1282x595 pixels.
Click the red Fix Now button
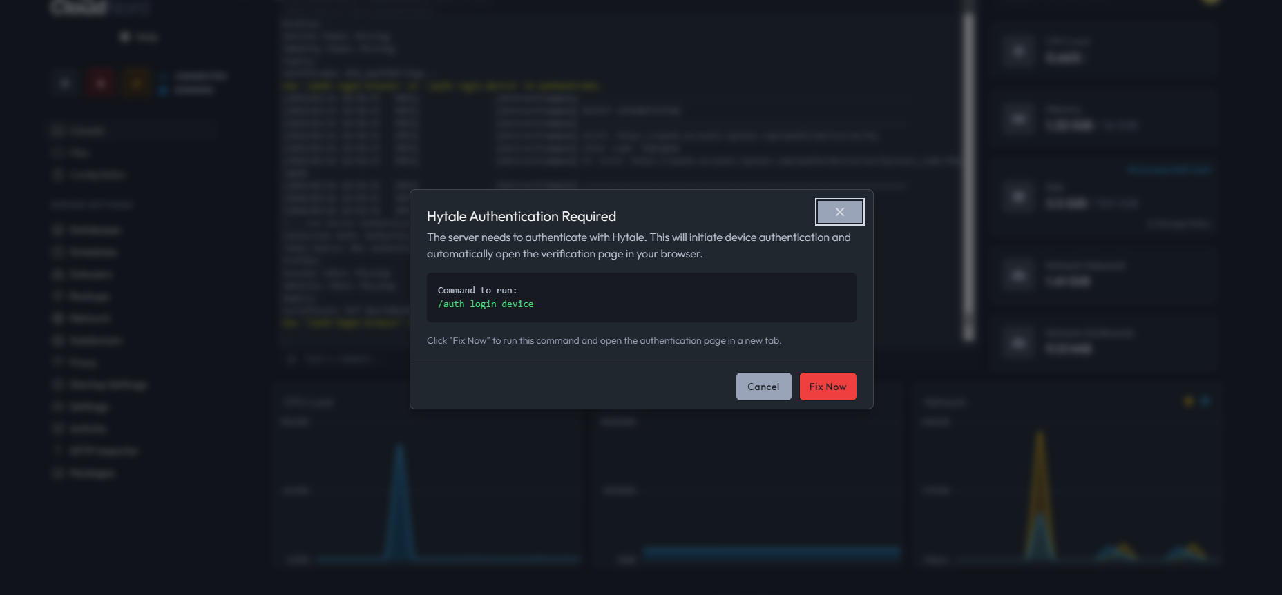pyautogui.click(x=827, y=387)
